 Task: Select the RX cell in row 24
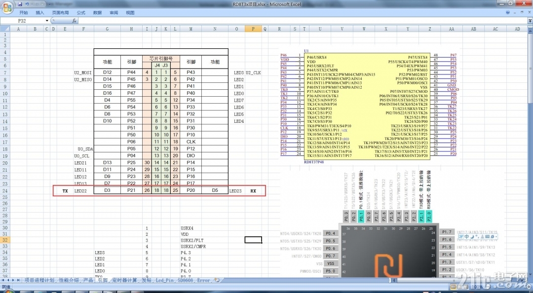(x=253, y=191)
